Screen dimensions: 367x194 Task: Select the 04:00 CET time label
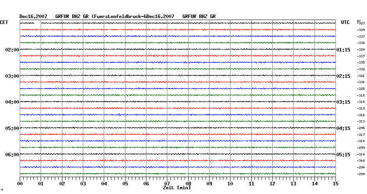pyautogui.click(x=12, y=102)
